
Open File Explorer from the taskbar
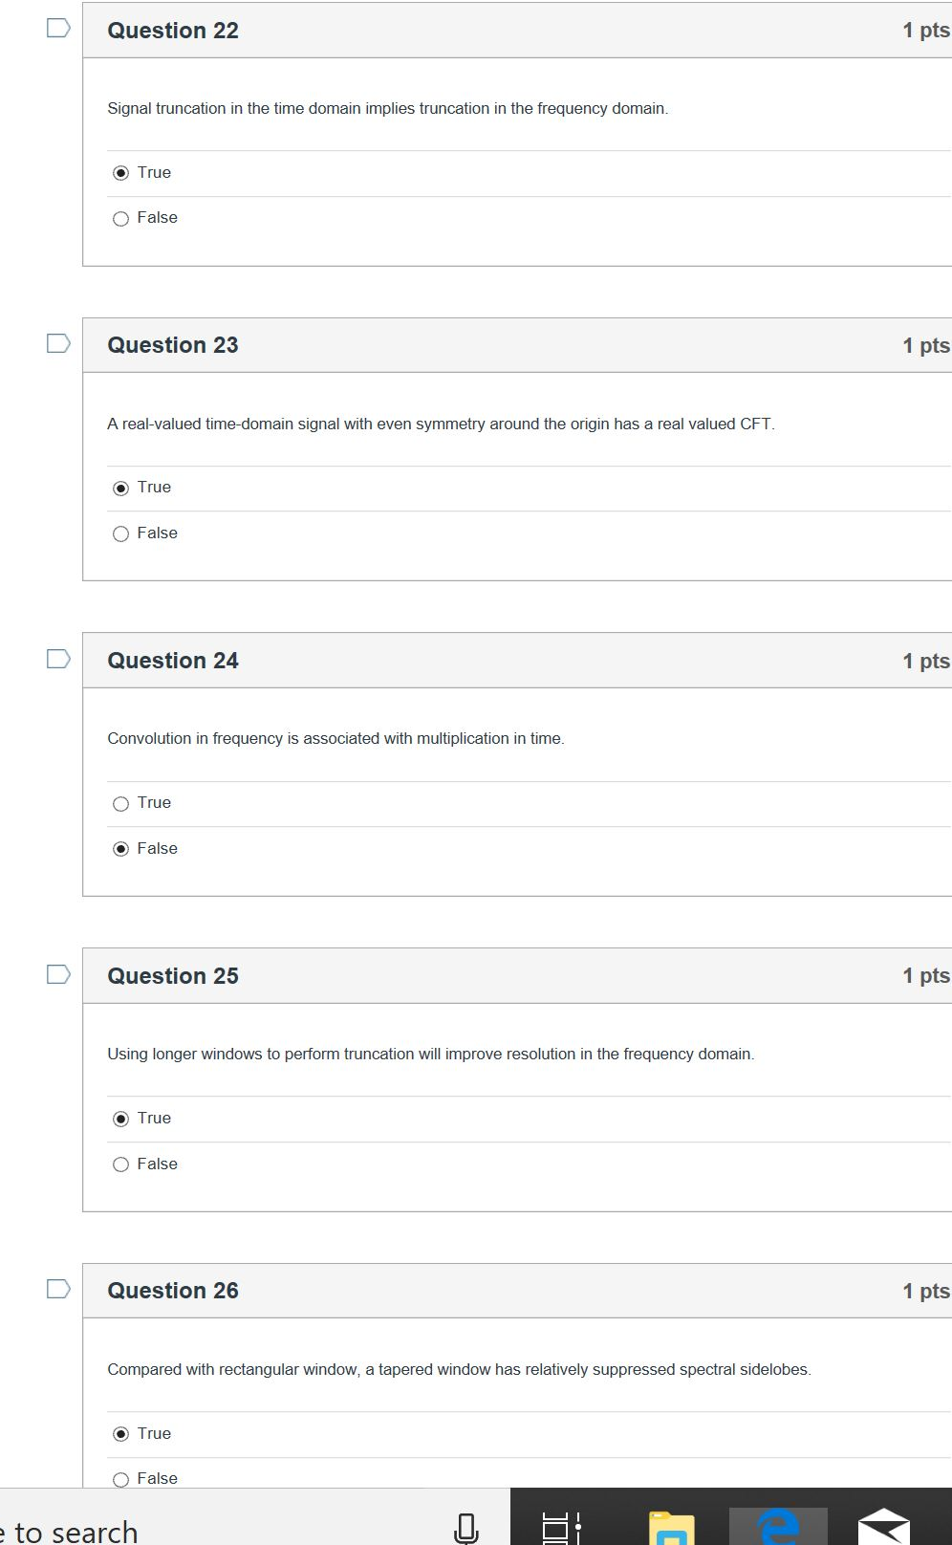click(x=671, y=1527)
